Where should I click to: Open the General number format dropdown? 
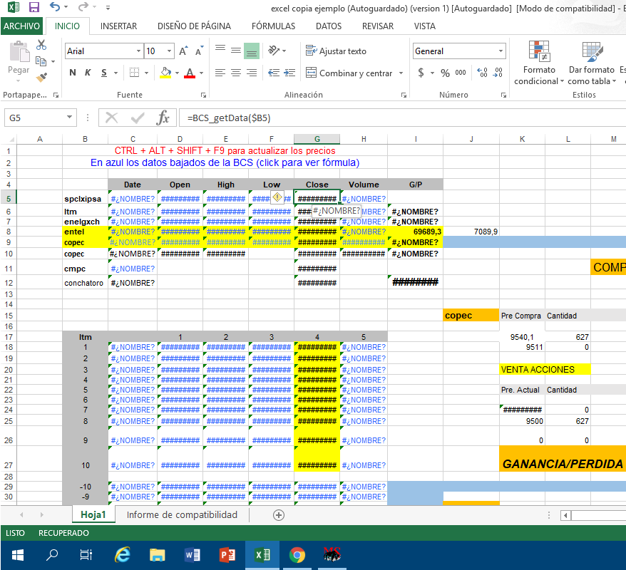(x=501, y=51)
